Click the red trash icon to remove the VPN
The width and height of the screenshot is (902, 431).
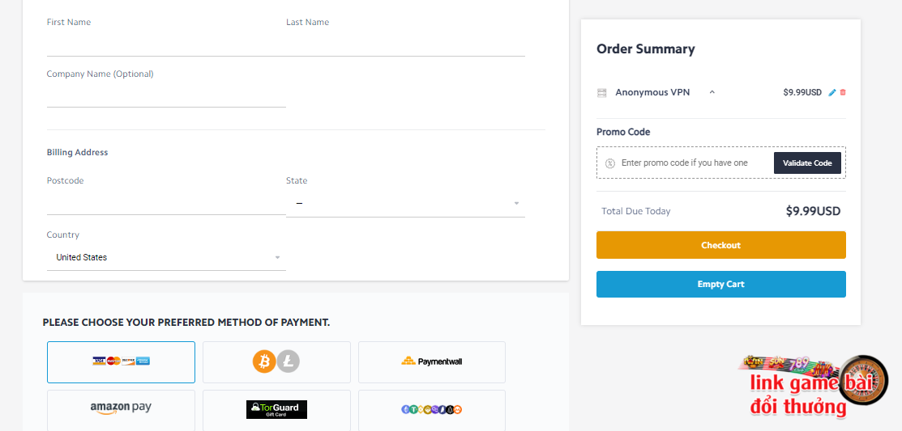pyautogui.click(x=843, y=92)
